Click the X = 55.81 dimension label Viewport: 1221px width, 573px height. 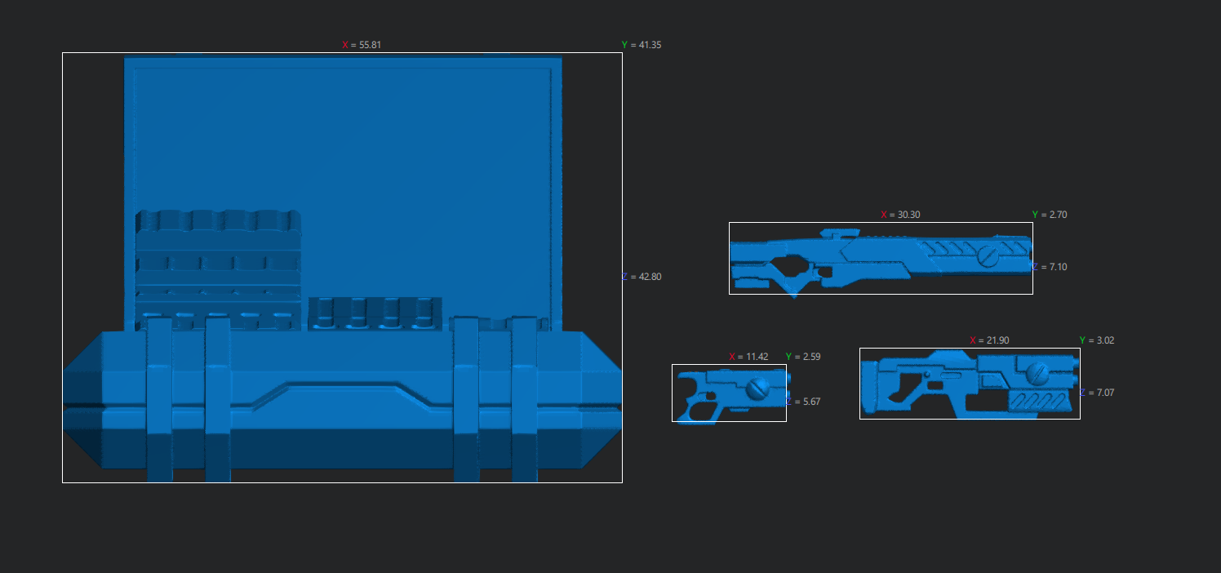[x=362, y=45]
